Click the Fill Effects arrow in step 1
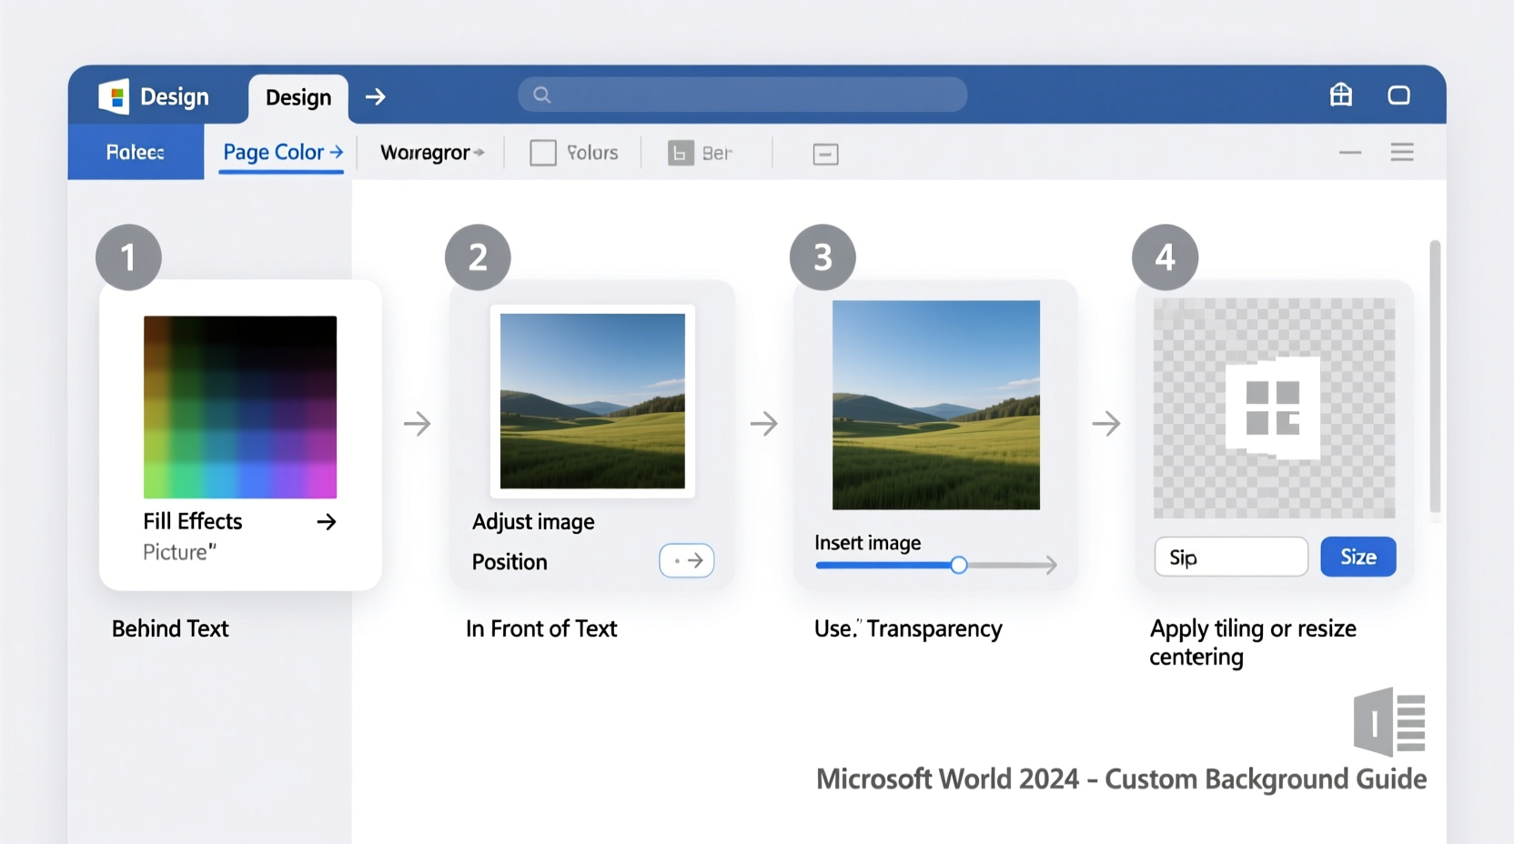 pyautogui.click(x=328, y=522)
